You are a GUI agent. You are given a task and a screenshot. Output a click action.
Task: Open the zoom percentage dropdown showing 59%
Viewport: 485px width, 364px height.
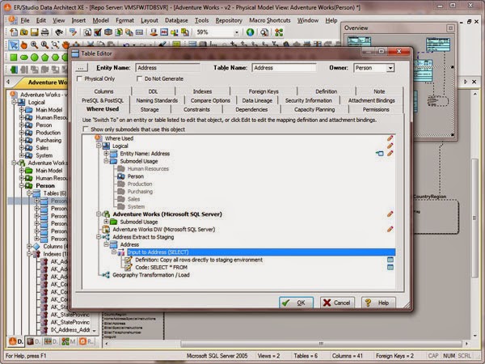[237, 32]
